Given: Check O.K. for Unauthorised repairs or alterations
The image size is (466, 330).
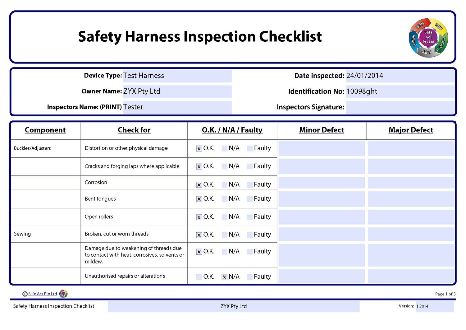Looking at the screenshot, I should (199, 277).
